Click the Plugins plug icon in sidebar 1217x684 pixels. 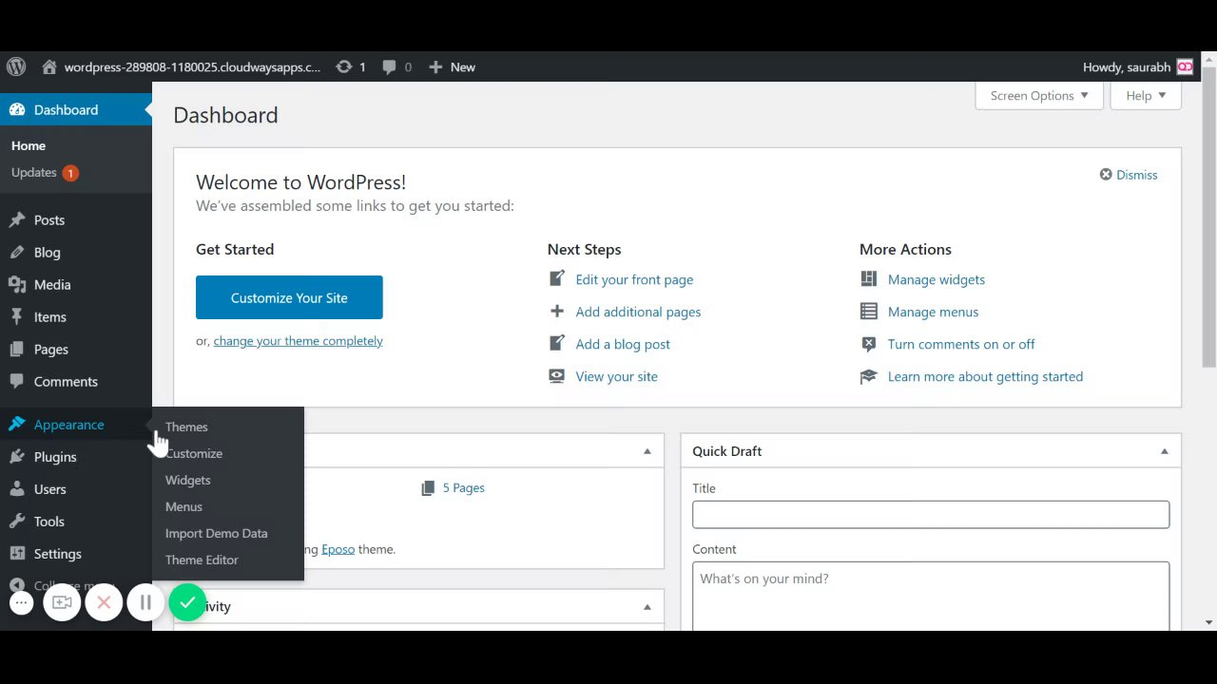click(x=17, y=456)
